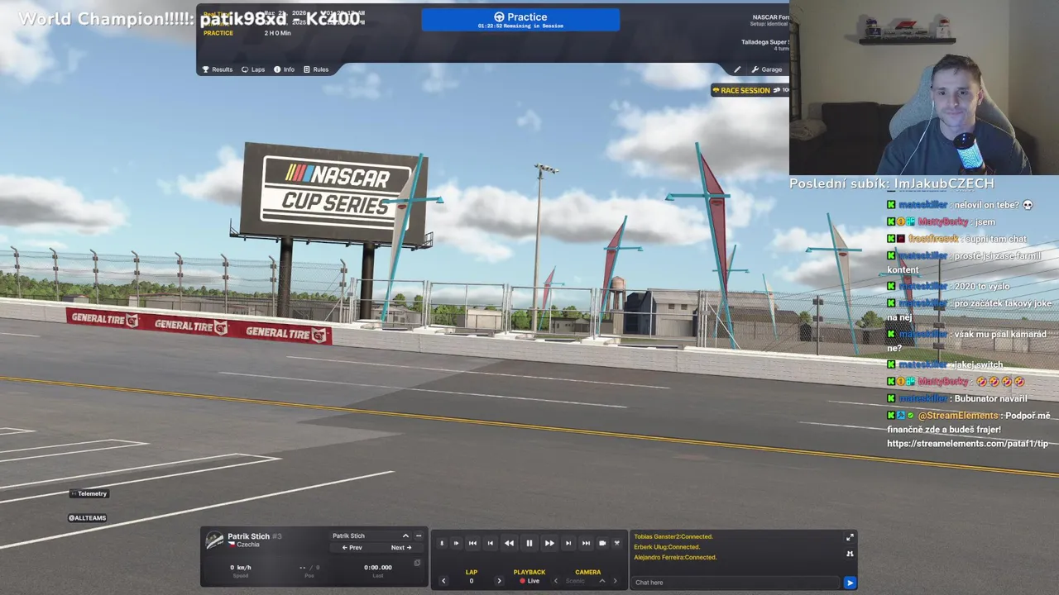Open the Rules tab
Screen dimensions: 1059x595
click(x=316, y=69)
